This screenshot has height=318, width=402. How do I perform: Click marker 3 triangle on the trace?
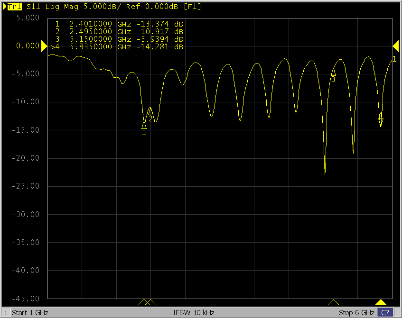(x=333, y=73)
